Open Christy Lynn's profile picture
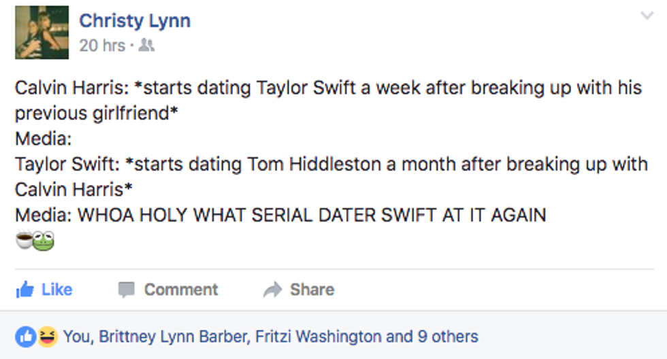Viewport: 667px width, 359px height. click(42, 33)
